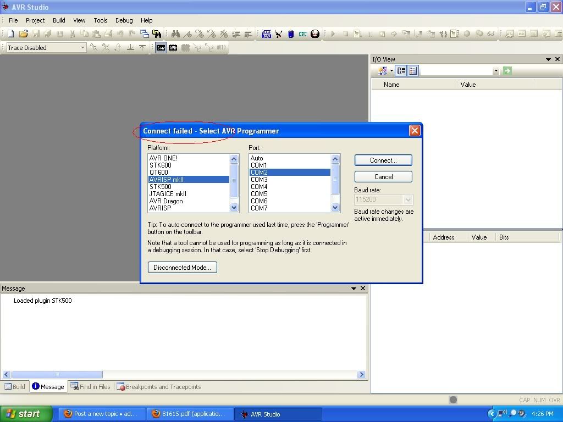Click the toggle bookmark flag icon
The image size is (563, 422).
(x=187, y=34)
